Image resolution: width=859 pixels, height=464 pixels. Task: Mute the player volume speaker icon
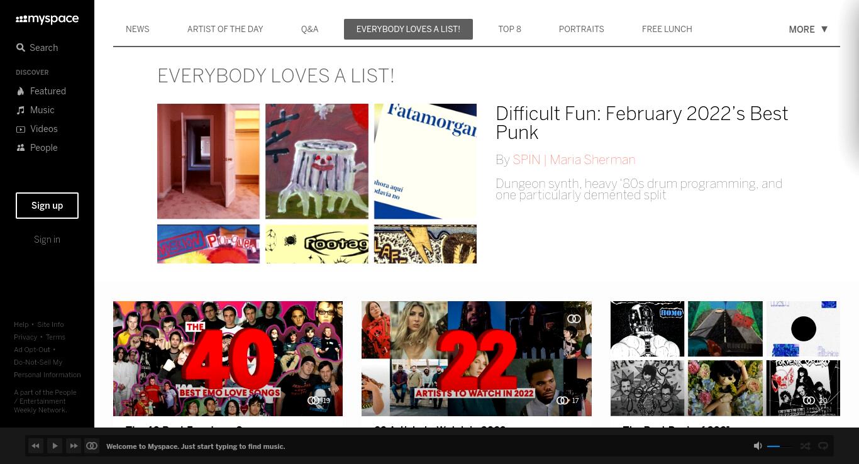pyautogui.click(x=758, y=446)
